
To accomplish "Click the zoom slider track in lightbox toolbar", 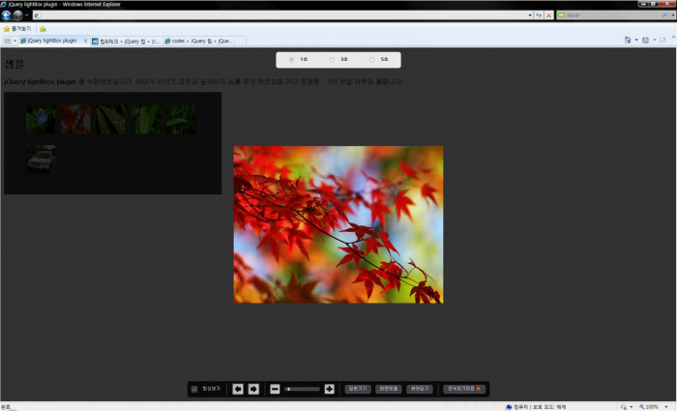I will [303, 389].
